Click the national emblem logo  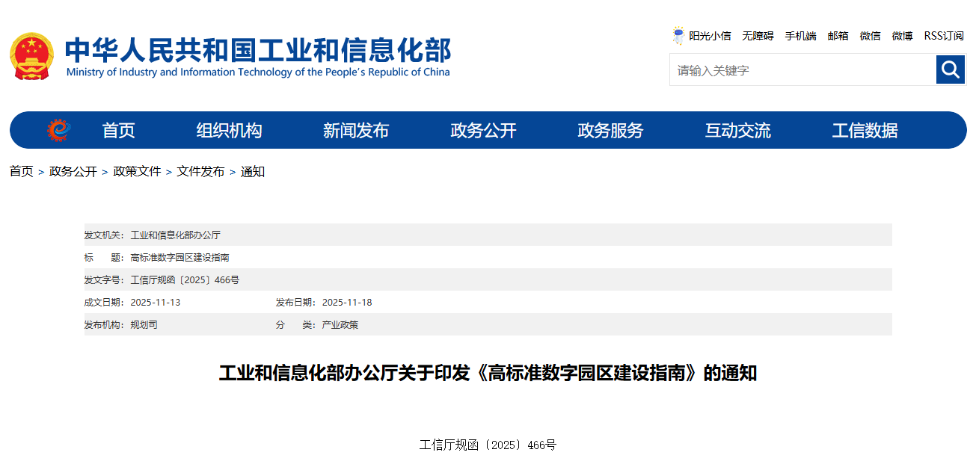[31, 56]
